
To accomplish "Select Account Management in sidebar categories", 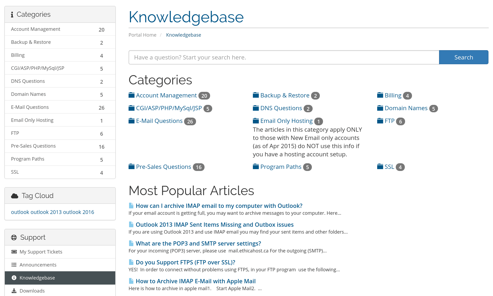I will 60,29.
